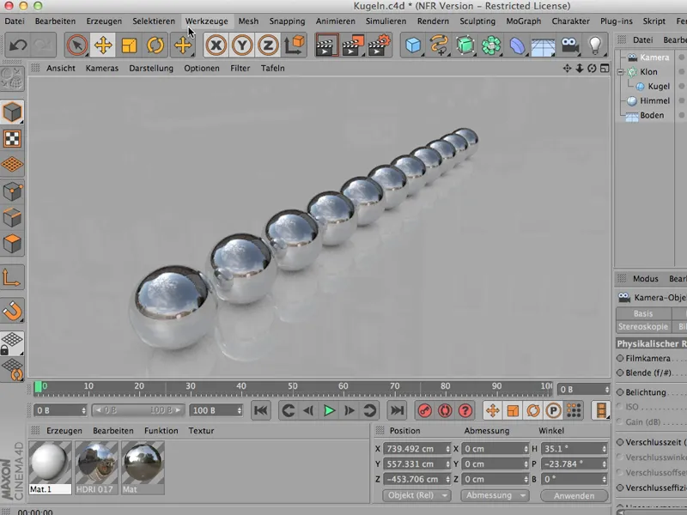Open viewport Darstellung menu
Screen dimensions: 687x515
click(151, 69)
